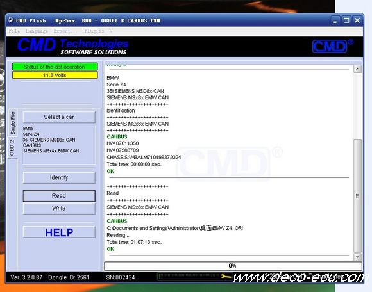Screen dimensions: 372x292
Task: Click CANBUS in selected car panel
Action: pos(32,145)
